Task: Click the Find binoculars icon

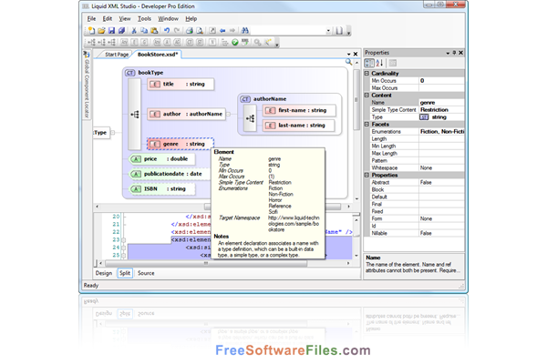Action: coord(245,31)
